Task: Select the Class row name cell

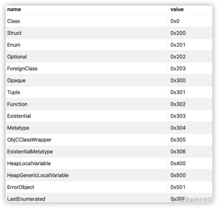Action: pyautogui.click(x=13, y=21)
